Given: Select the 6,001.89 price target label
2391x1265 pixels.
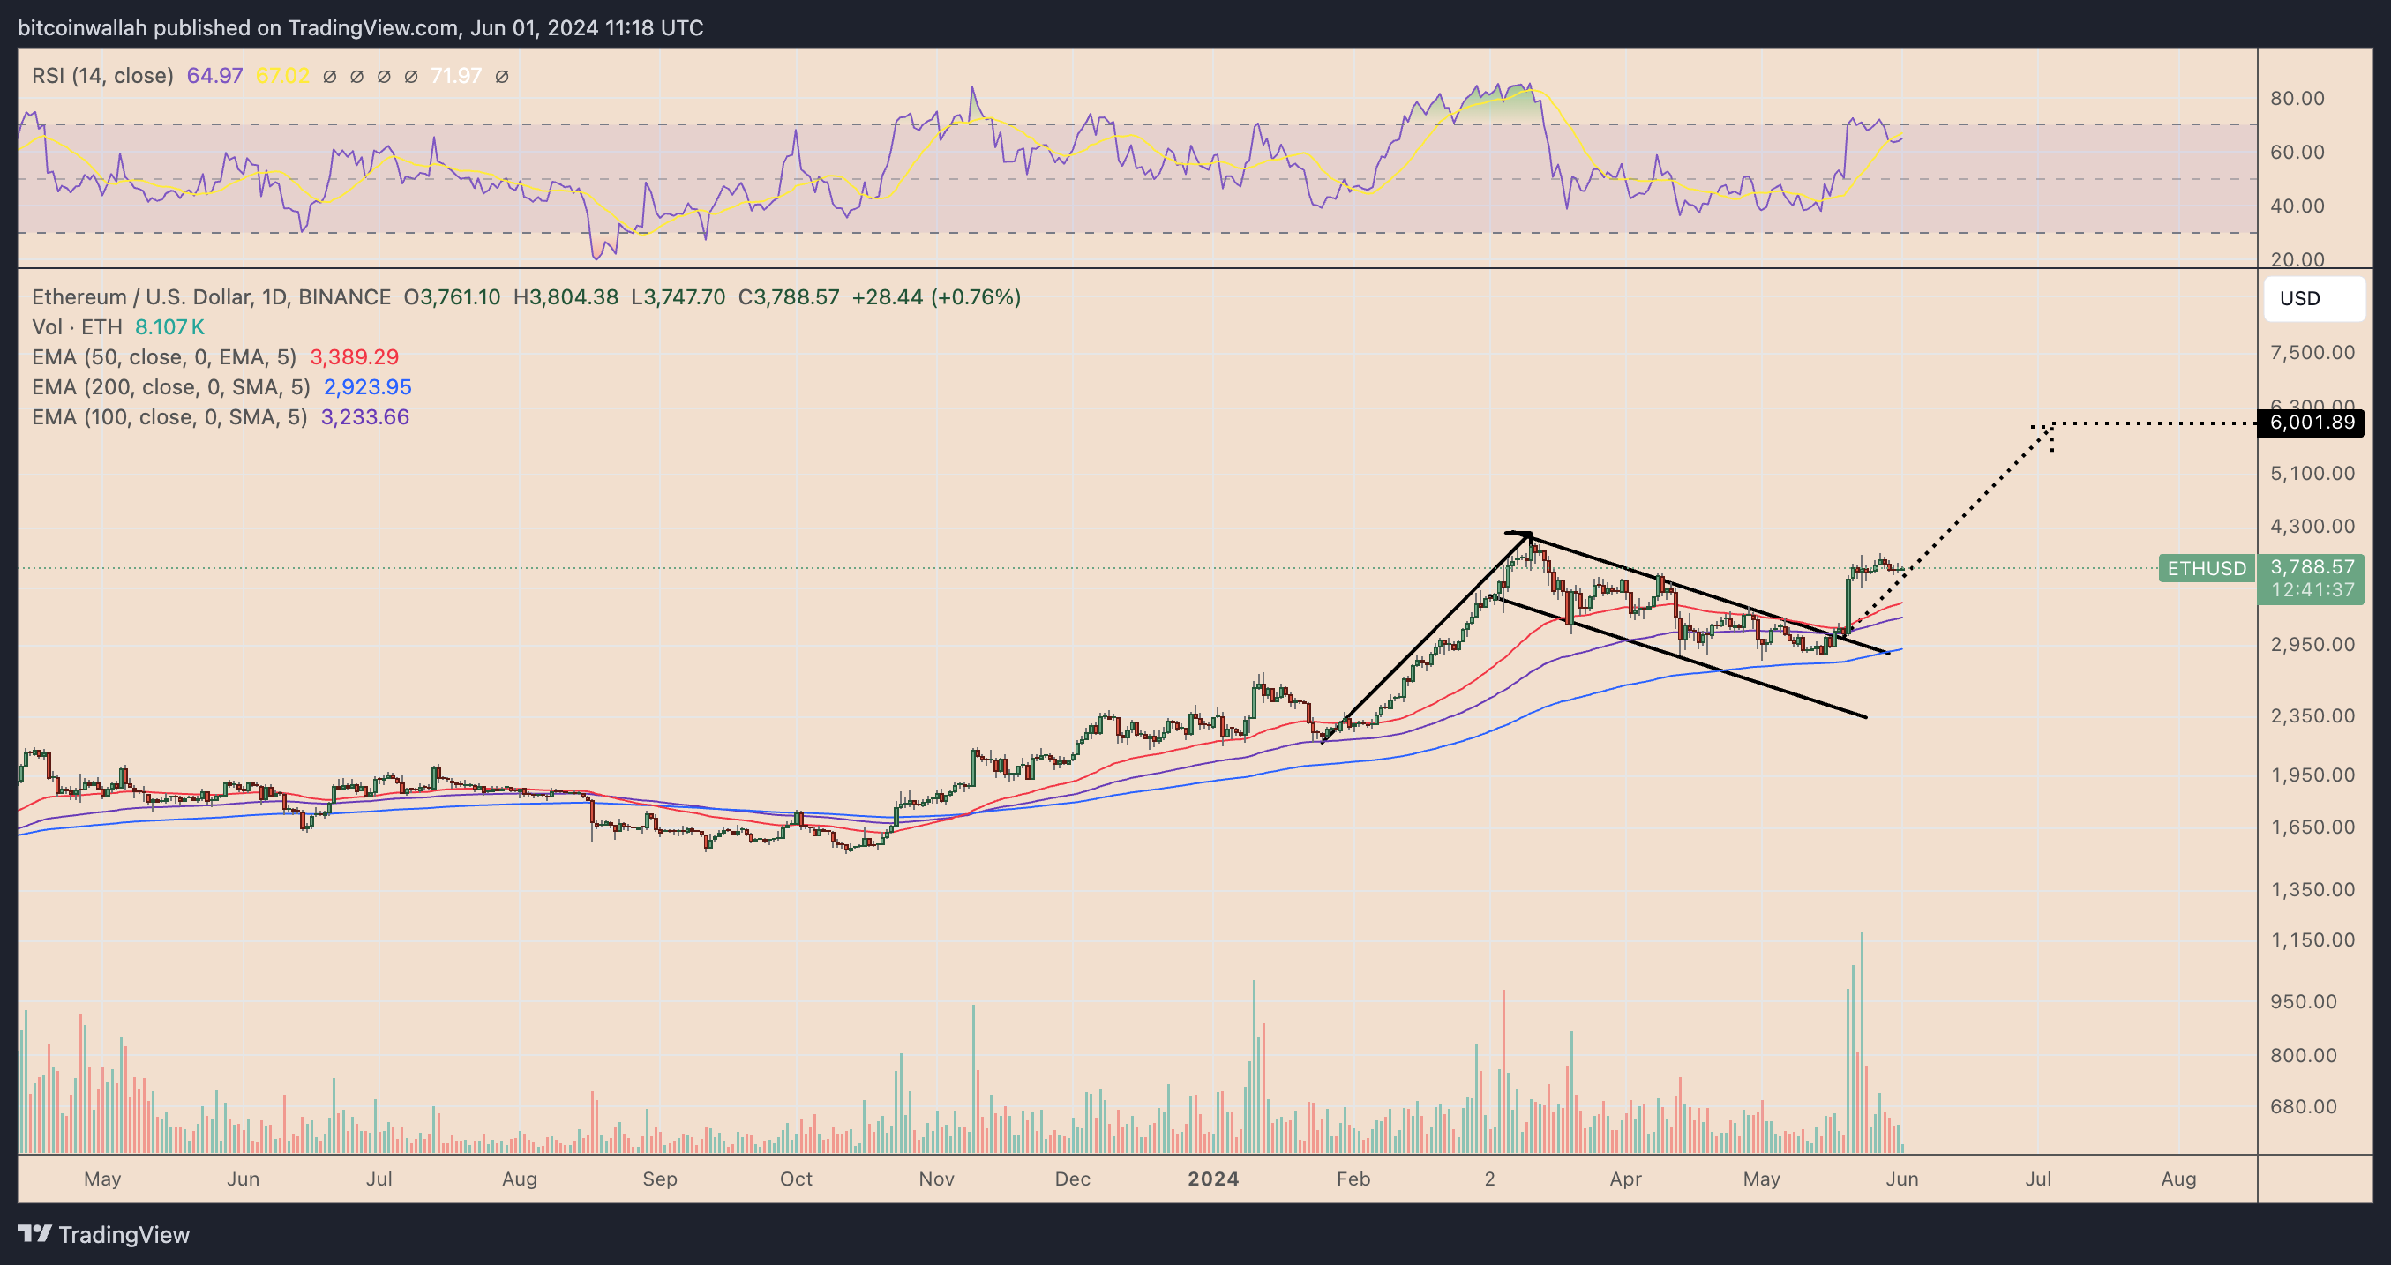Looking at the screenshot, I should point(2312,423).
